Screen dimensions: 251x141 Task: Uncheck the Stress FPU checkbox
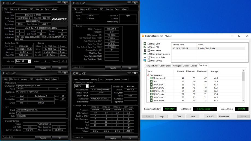tap(149, 47)
